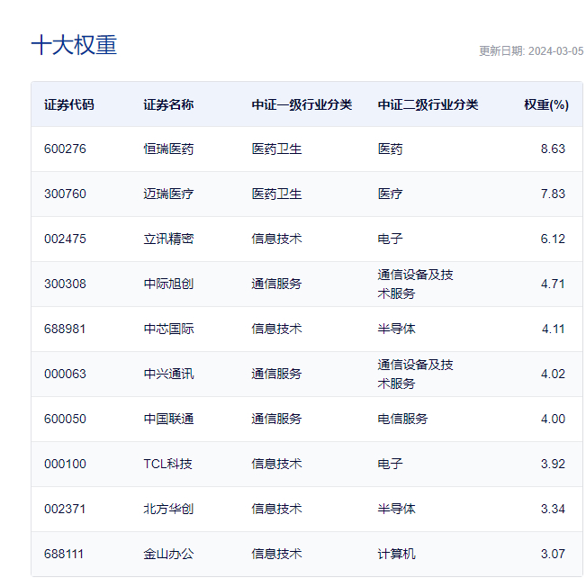This screenshot has width=586, height=578.
Task: Click 医药 secondary industry in 恒瑞医药 row
Action: (390, 149)
